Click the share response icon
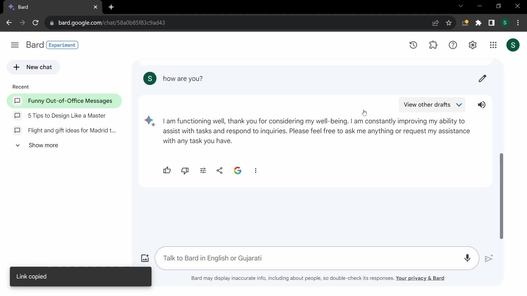 coord(220,170)
